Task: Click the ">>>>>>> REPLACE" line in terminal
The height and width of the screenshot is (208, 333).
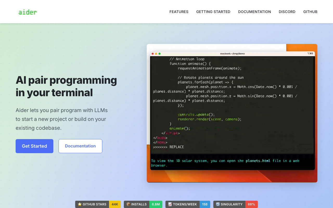Action: [x=169, y=147]
